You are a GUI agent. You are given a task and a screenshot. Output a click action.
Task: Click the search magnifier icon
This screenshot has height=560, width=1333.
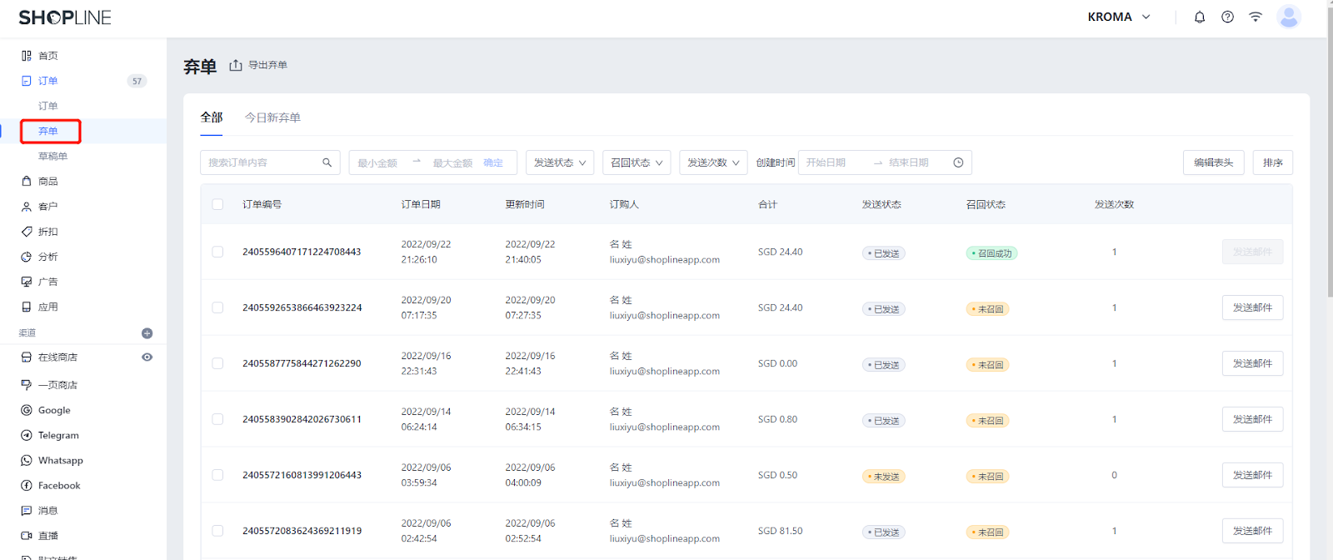[x=327, y=162]
